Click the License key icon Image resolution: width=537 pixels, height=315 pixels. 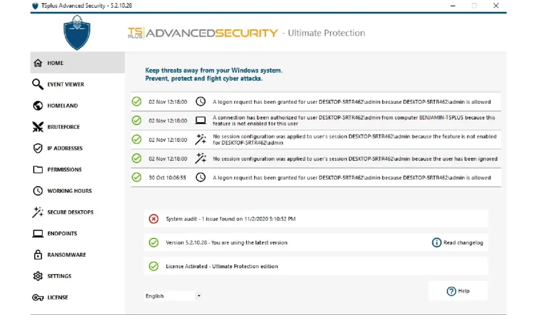coord(38,298)
